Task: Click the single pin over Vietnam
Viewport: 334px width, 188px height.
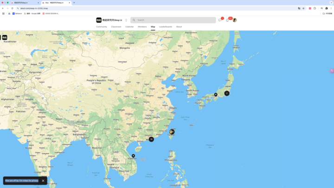Action: point(133,156)
